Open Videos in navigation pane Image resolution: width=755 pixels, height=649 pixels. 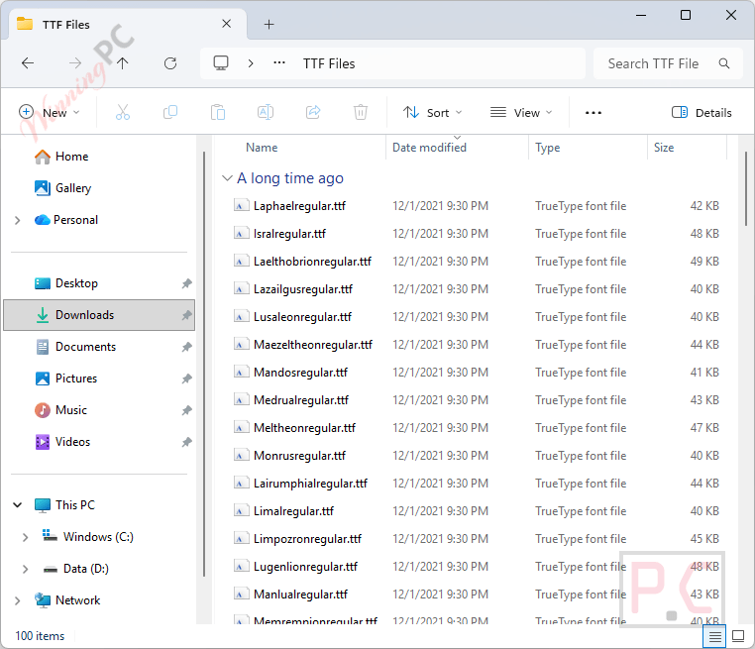[62, 442]
